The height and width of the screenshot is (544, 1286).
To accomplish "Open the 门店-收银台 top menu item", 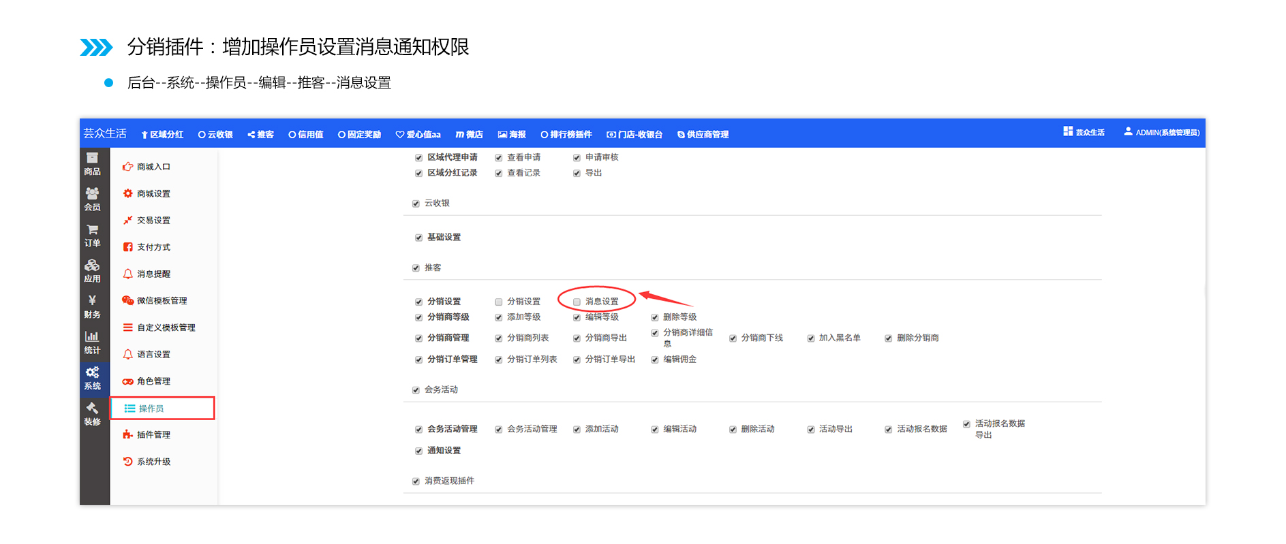I will click(x=634, y=135).
